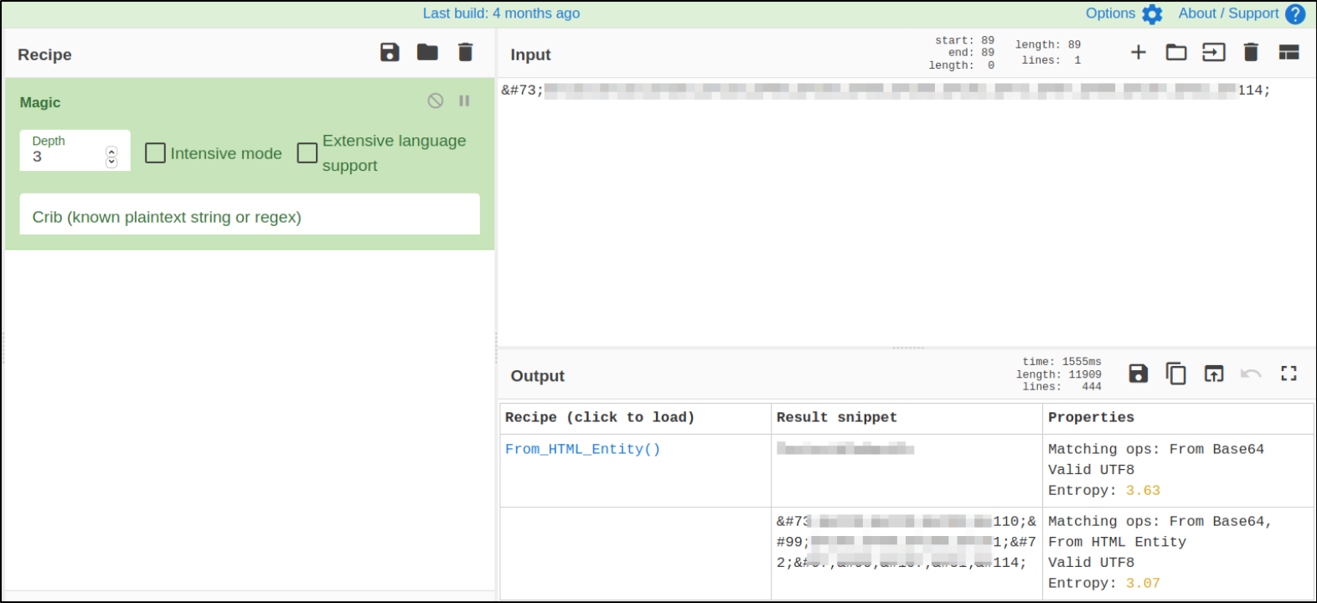This screenshot has height=603, width=1317.
Task: Load the From_HTML_Entity() recipe
Action: pos(582,449)
